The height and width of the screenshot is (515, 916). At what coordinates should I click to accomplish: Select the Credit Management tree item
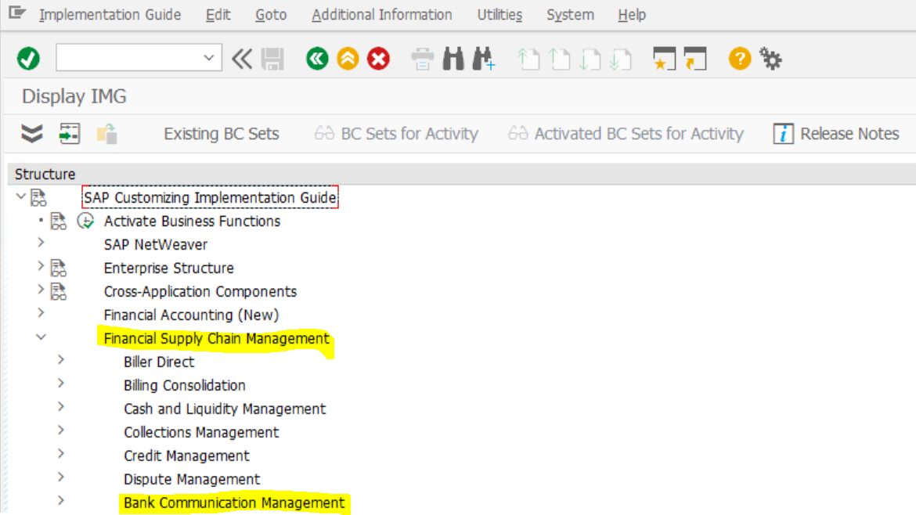tap(186, 456)
